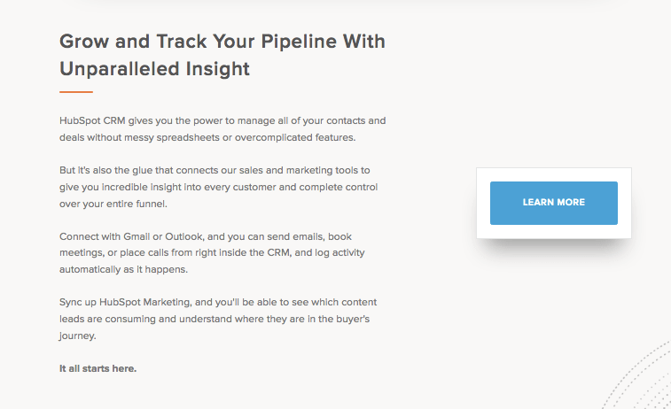Click the word 'journey.' at paragraph end

click(x=78, y=336)
